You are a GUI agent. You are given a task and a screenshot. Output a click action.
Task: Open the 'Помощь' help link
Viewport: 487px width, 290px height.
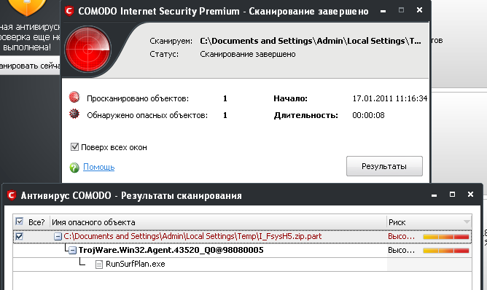tap(98, 167)
